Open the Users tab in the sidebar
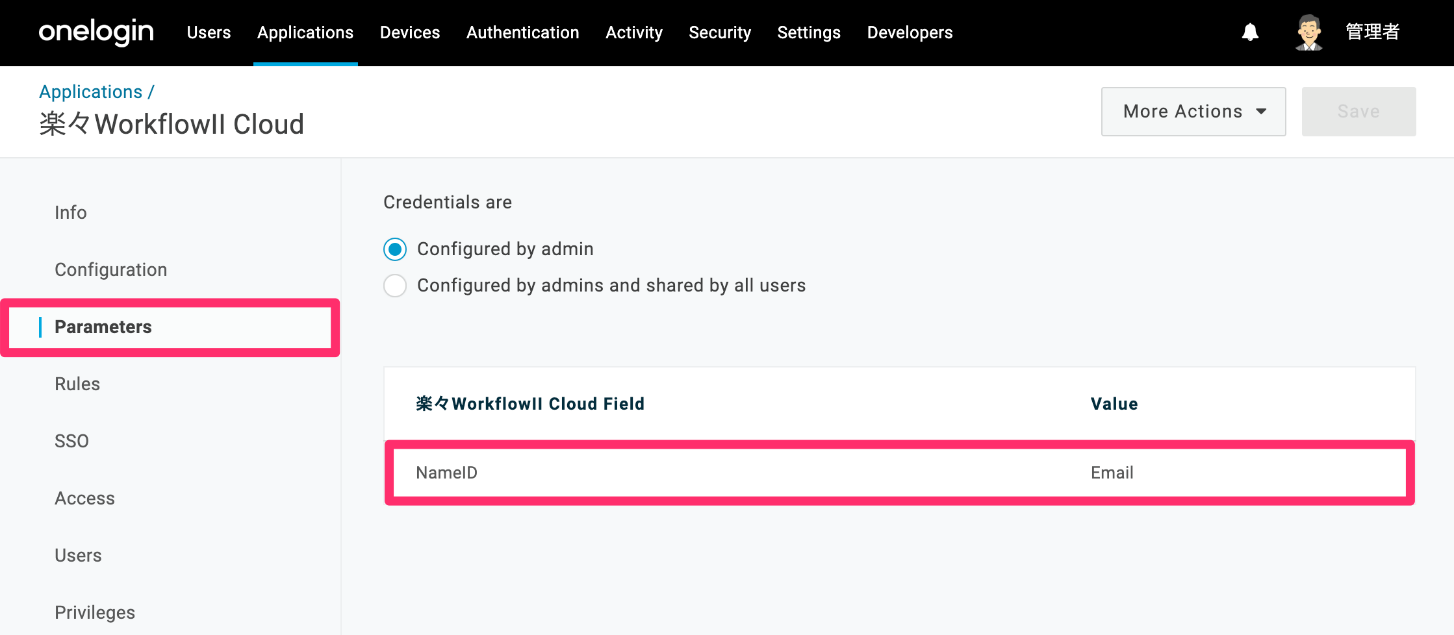1454x635 pixels. pos(78,556)
